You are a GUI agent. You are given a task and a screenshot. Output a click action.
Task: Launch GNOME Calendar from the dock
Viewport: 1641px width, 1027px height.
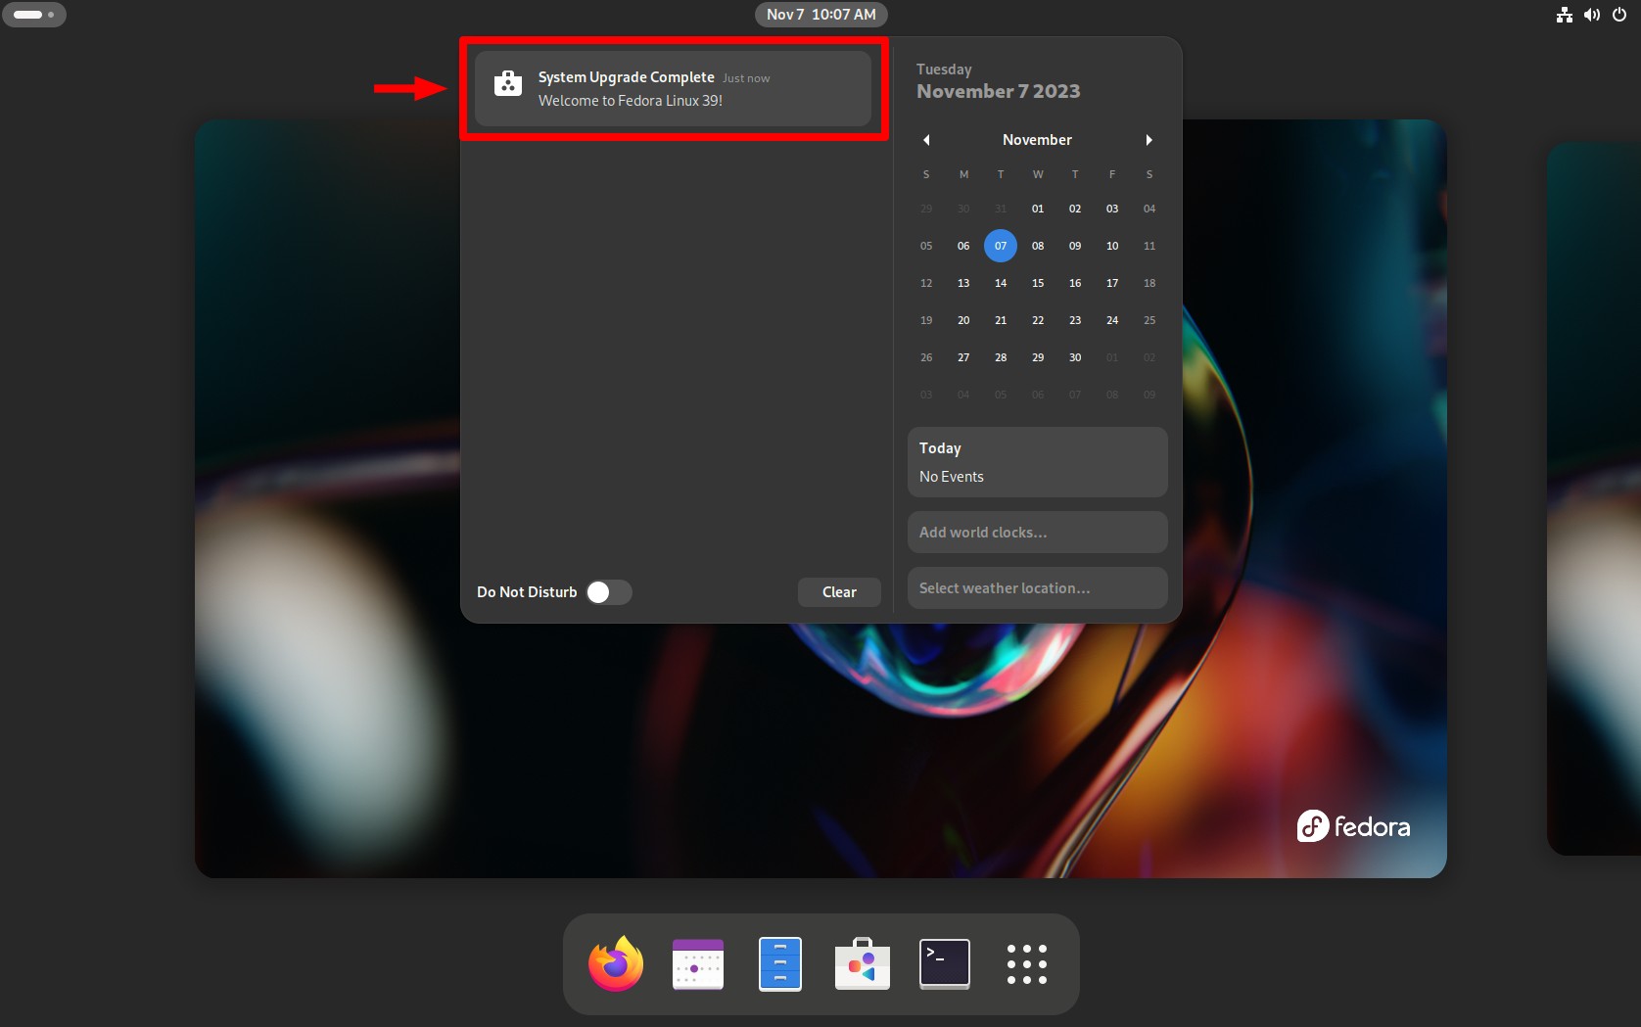click(x=698, y=964)
